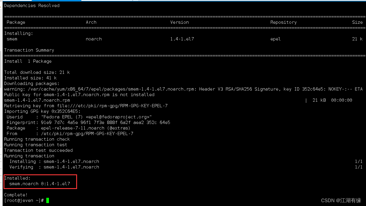Select the Transaction test succeeded line
This screenshot has width=366, height=206.
coord(38,150)
